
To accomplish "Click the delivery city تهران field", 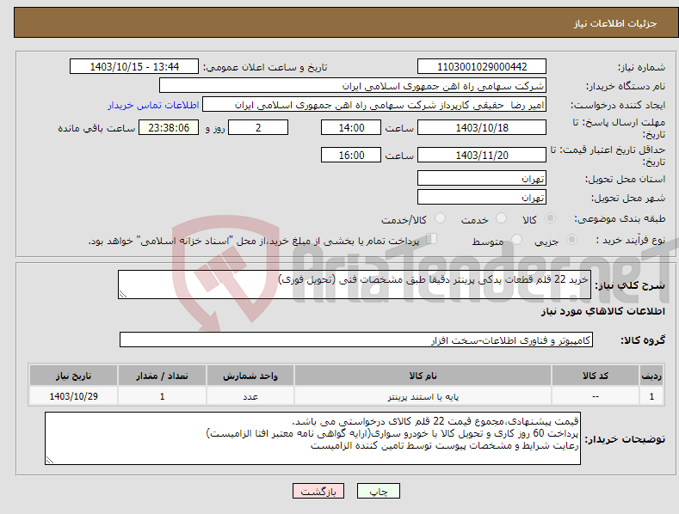I will pos(482,198).
